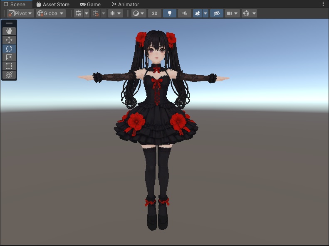The width and height of the screenshot is (329, 246).
Task: Toggle the Gizmos button
Action: tap(246, 13)
